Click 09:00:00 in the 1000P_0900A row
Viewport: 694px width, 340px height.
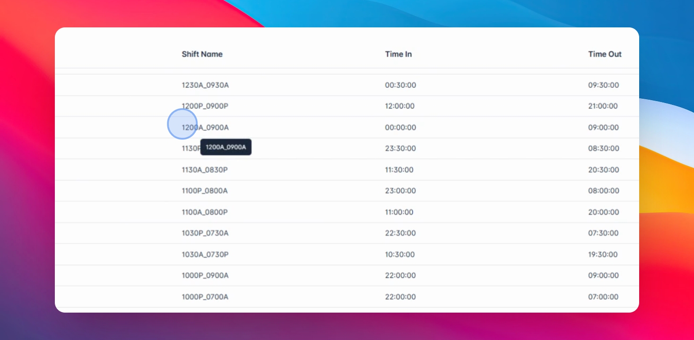coord(603,275)
